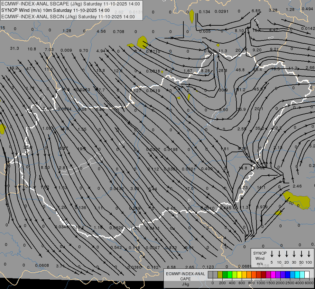Click the map value 47.1
This screenshot has width=315, height=289.
(31, 69)
